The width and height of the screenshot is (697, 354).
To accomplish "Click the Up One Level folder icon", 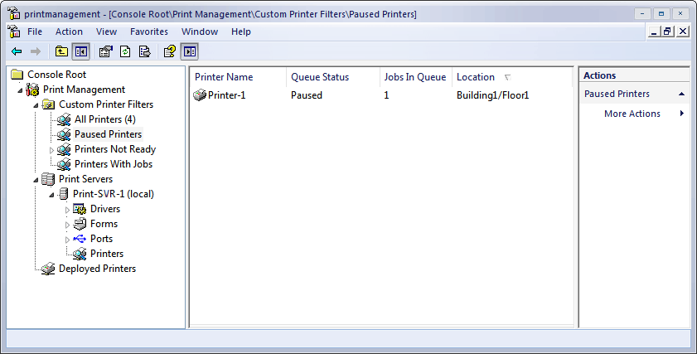I will 61,51.
